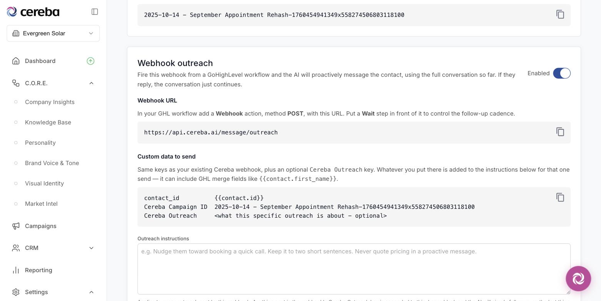Disable the Webhook outreach Enabled toggle

click(x=562, y=73)
